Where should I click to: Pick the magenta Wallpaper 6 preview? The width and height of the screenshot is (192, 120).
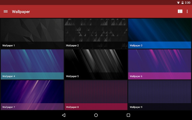click(x=160, y=64)
